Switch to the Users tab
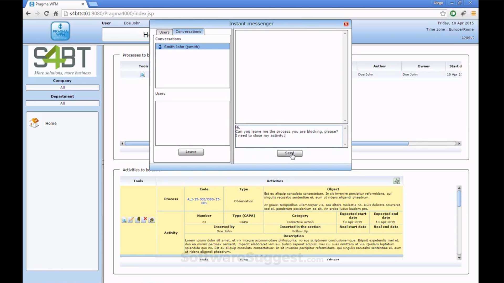This screenshot has width=504, height=283. pos(164,32)
